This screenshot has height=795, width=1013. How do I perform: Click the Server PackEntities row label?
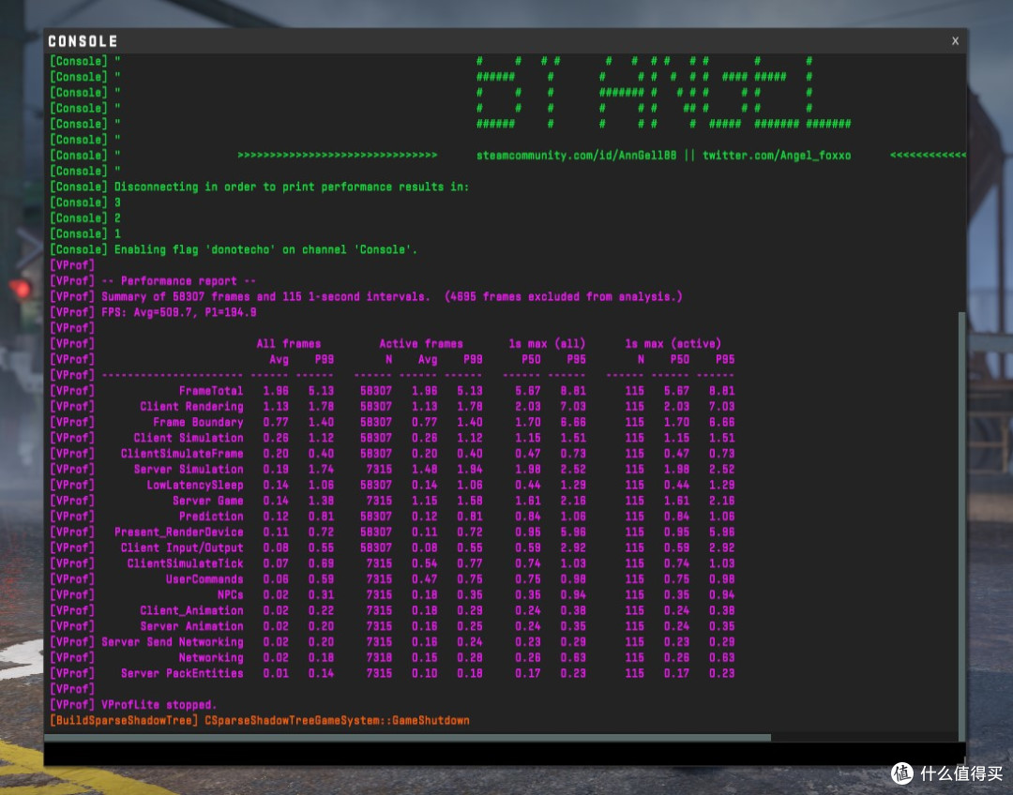pos(182,673)
